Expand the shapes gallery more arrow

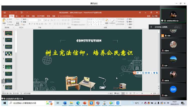click(103, 25)
